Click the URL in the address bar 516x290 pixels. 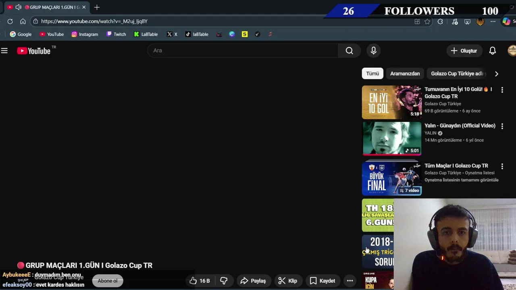pyautogui.click(x=94, y=21)
